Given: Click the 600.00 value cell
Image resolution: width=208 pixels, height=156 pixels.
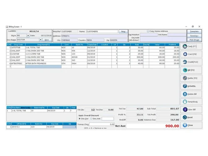Looking at the screenshot, I should click(x=157, y=57).
